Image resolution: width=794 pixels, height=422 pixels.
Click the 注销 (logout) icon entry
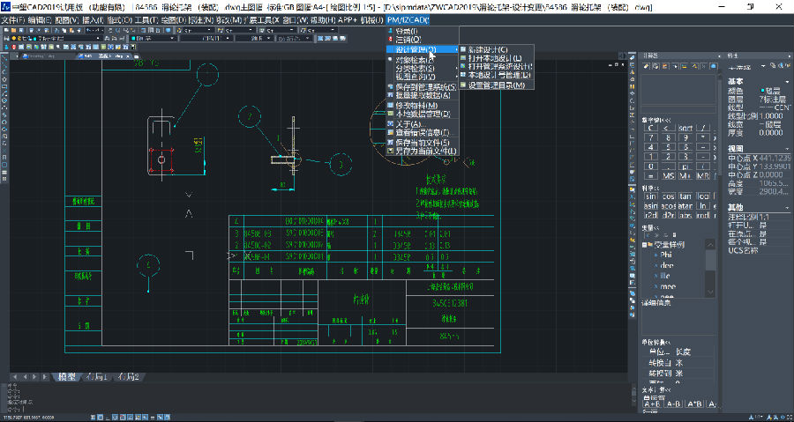click(392, 40)
